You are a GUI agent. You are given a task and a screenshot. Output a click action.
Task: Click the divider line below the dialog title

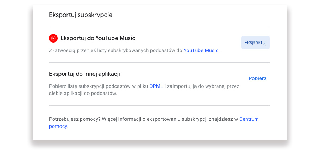coord(159,27)
